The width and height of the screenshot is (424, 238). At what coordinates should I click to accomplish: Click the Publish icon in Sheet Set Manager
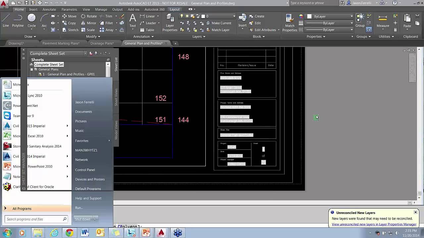pyautogui.click(x=96, y=53)
